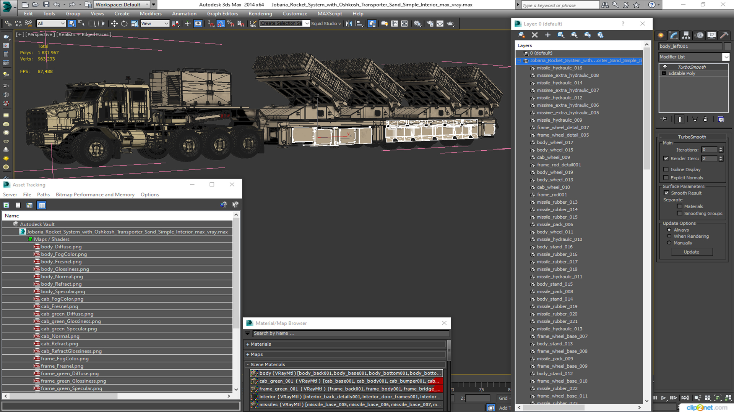The height and width of the screenshot is (412, 734).
Task: Toggle Show End Result icon
Action: (x=680, y=119)
